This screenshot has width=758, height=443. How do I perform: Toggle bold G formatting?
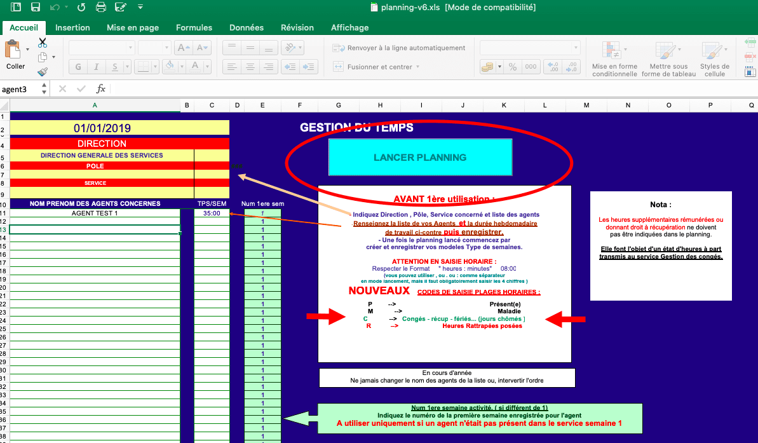(78, 67)
